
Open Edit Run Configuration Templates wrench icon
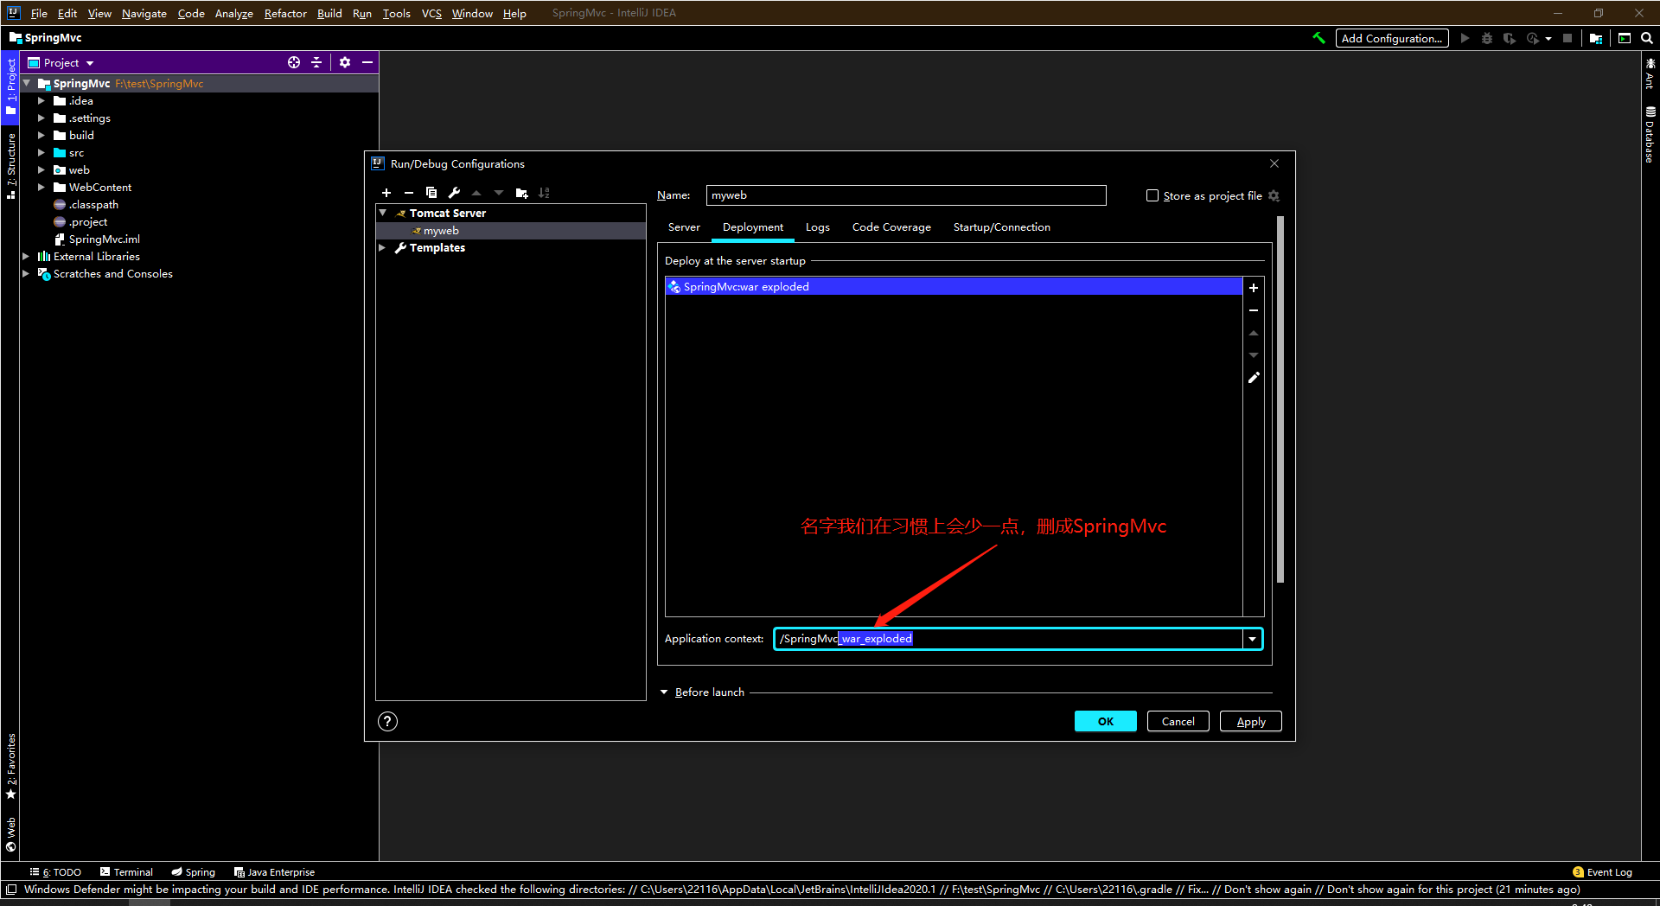pos(454,193)
